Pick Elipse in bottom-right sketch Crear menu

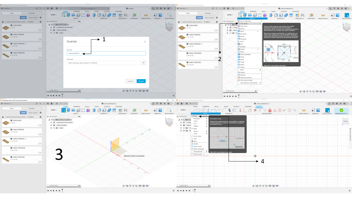[199, 129]
